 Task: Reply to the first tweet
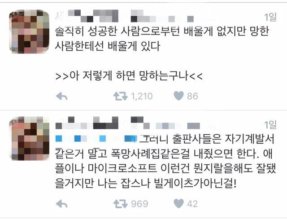(x=62, y=96)
